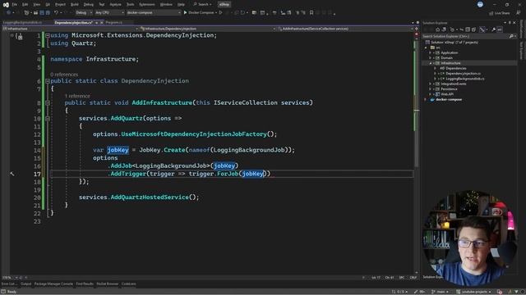Open the Extensions menu

click(x=147, y=5)
